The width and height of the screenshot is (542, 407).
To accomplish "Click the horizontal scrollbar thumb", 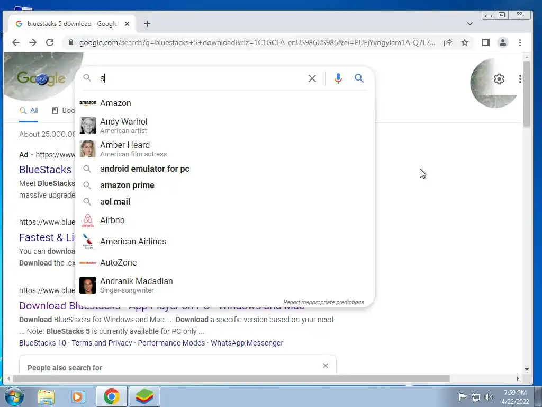I will [x=231, y=378].
